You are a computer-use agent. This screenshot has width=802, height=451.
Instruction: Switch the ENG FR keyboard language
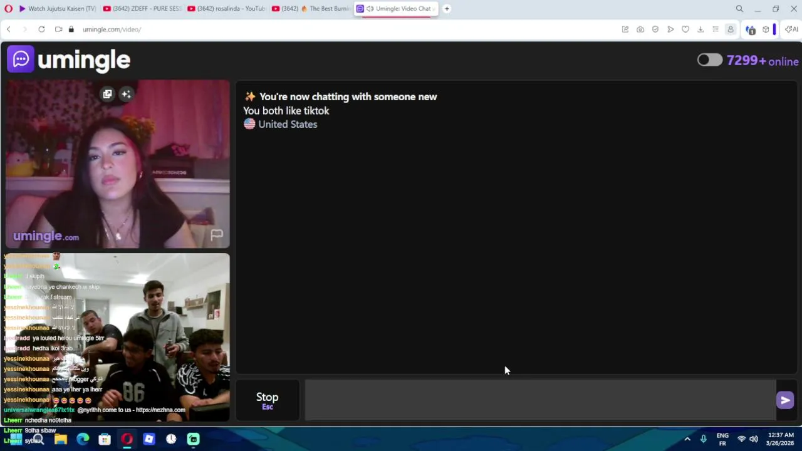click(x=722, y=439)
